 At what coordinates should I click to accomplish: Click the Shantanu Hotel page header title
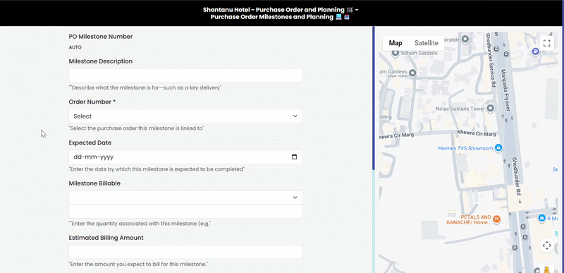281,13
